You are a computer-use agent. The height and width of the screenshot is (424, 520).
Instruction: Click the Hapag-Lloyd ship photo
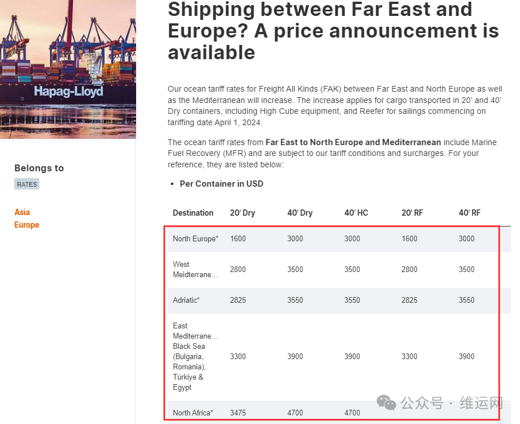(68, 69)
